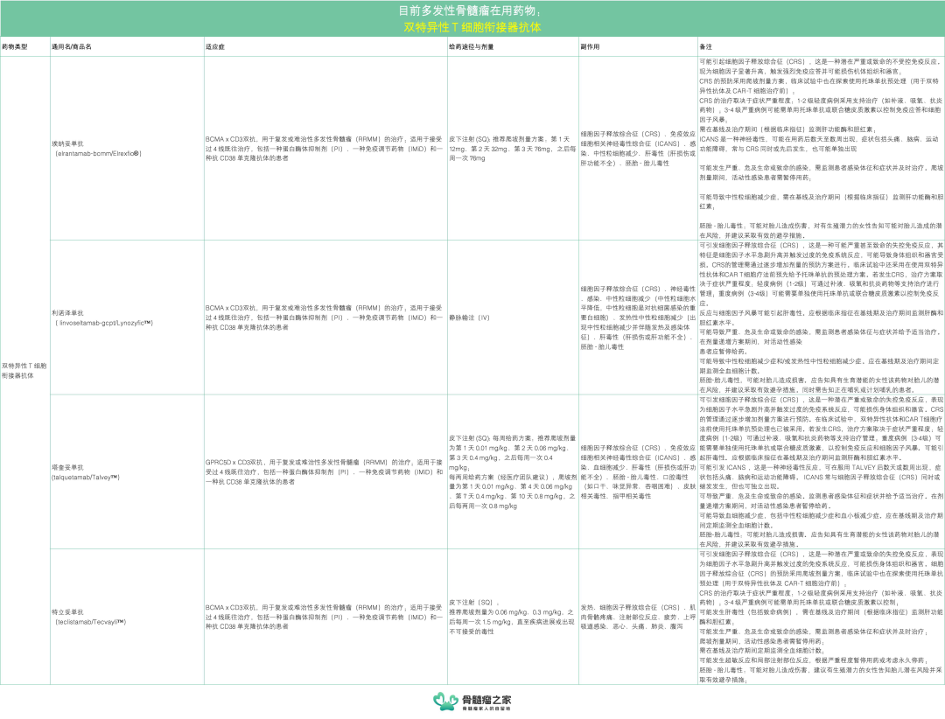945x719 pixels.
Task: Click the green 骨髓瘤之家 logo icon
Action: (x=445, y=701)
